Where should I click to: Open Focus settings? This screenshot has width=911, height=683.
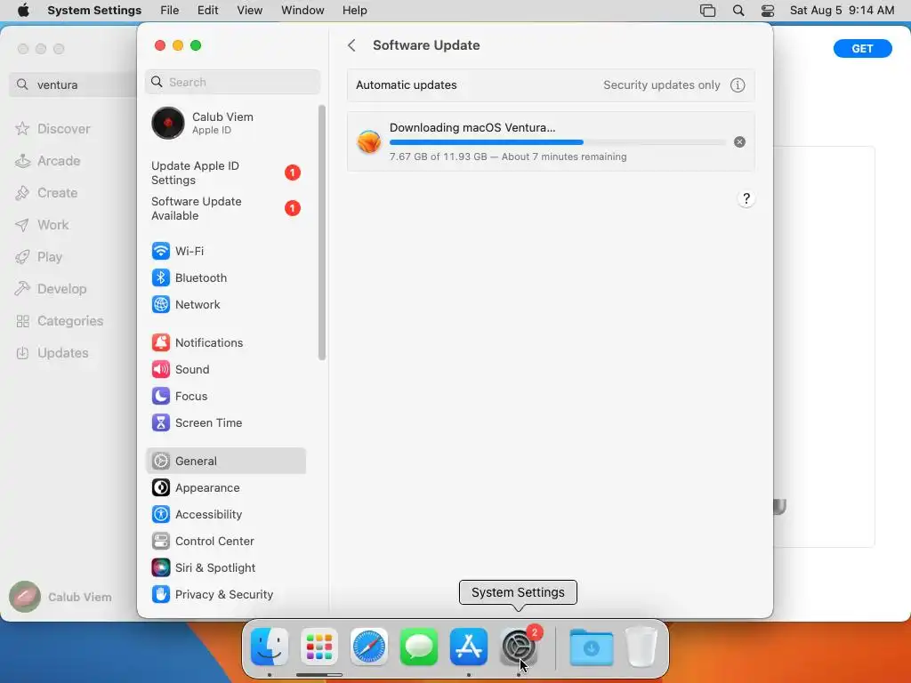click(225, 396)
